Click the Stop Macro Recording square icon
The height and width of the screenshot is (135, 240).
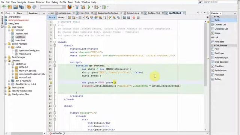point(138,18)
